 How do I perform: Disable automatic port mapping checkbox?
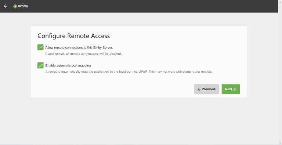[40, 65]
